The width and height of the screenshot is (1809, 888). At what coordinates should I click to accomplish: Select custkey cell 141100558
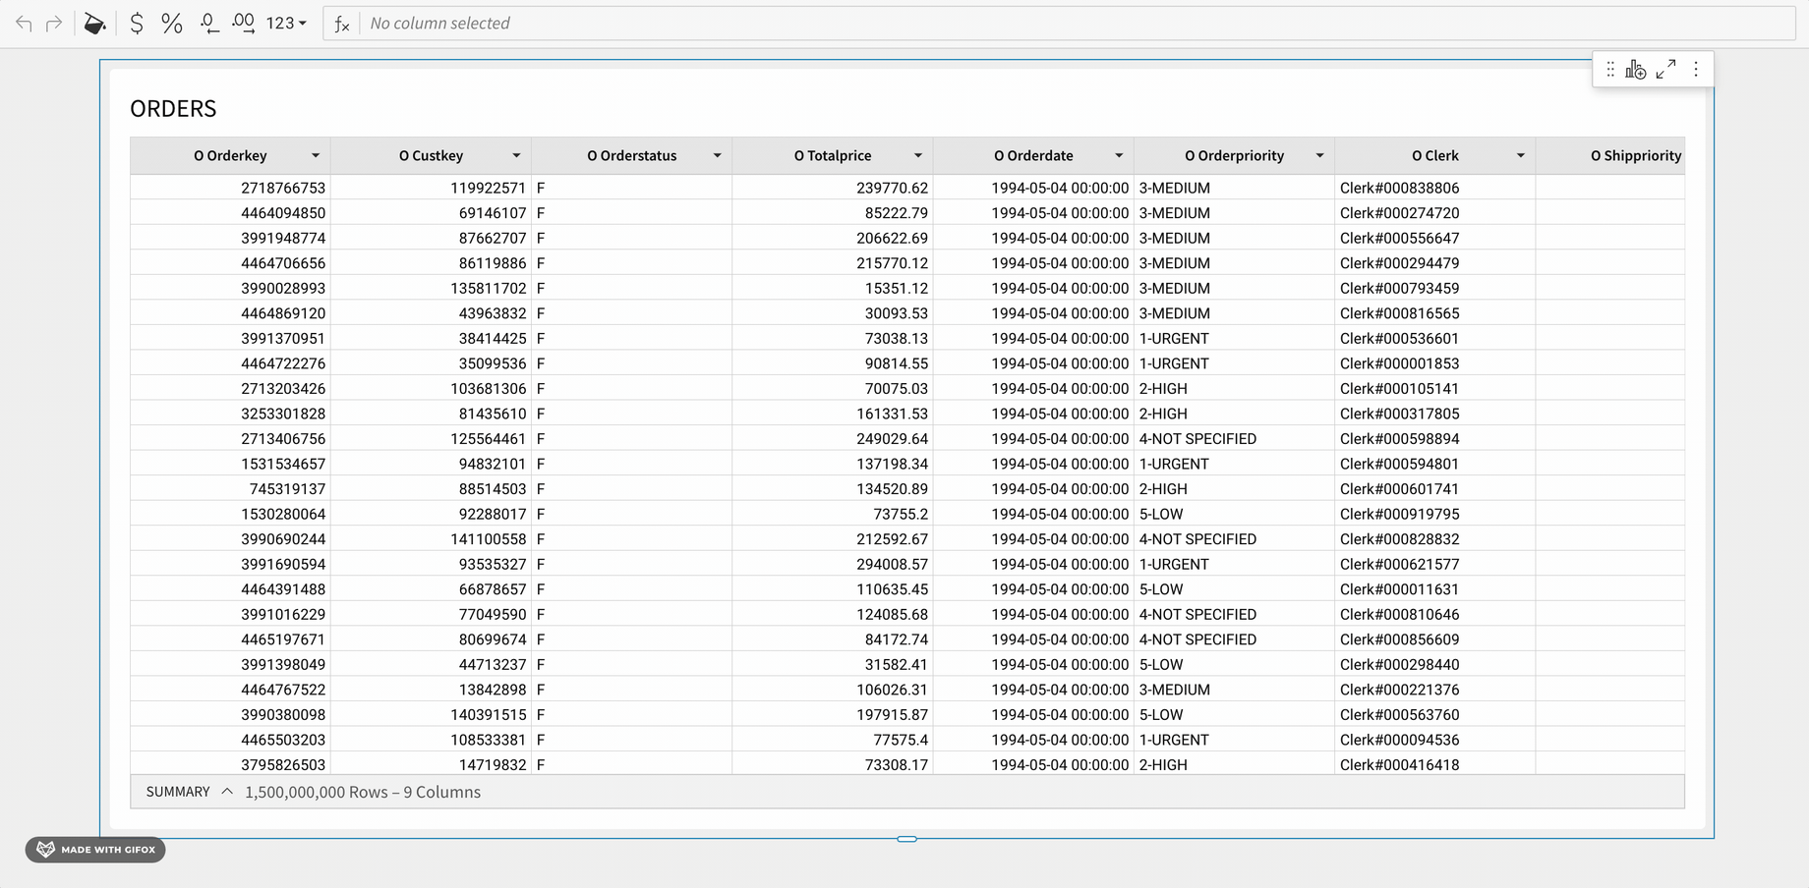[431, 539]
